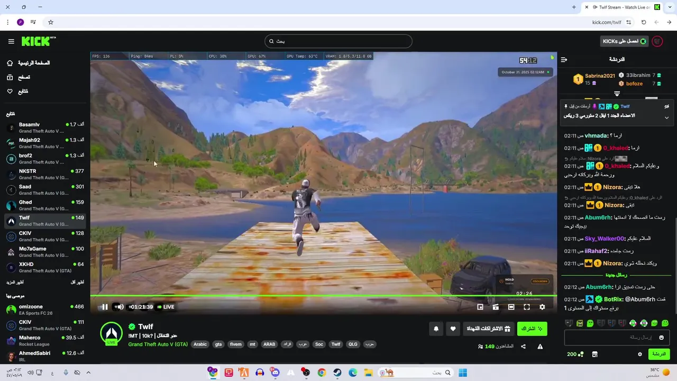Viewport: 677px width, 381px height.
Task: Open the Browse icon in the sidebar
Action: 10,77
